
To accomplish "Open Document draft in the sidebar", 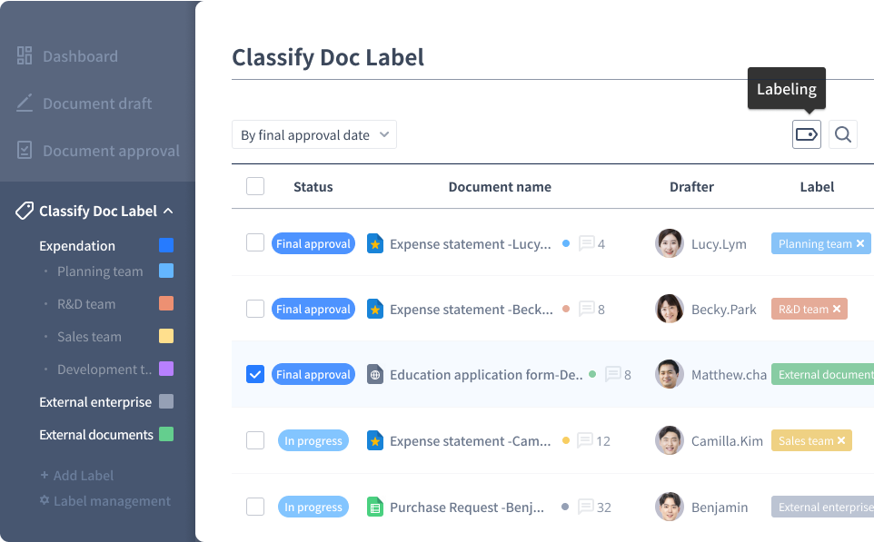I will (96, 103).
